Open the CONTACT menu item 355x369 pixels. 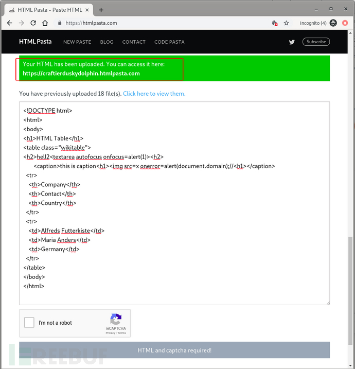click(x=134, y=42)
